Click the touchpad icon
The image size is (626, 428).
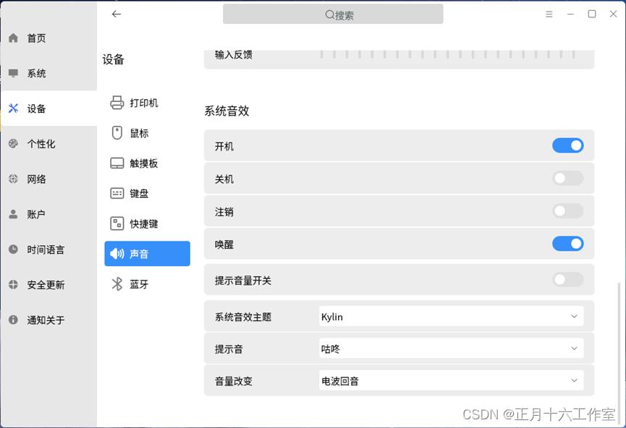[117, 163]
